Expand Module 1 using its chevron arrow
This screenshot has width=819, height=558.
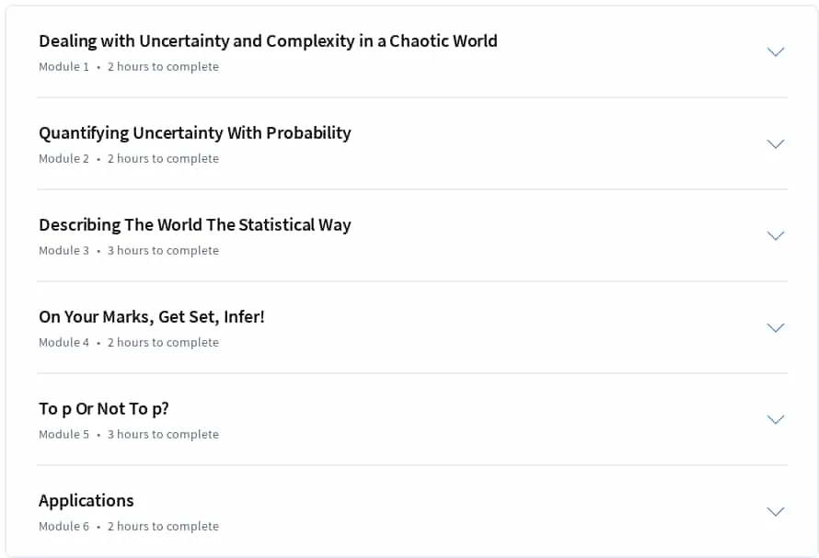point(776,51)
